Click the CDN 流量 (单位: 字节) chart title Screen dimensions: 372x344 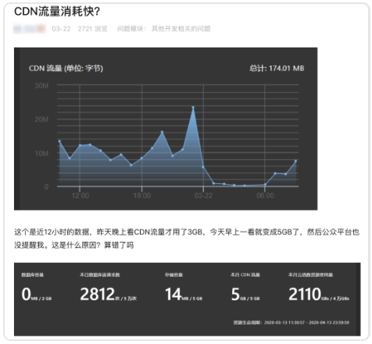point(66,69)
